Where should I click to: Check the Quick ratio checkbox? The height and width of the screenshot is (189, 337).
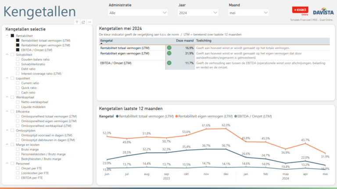pos(18,87)
